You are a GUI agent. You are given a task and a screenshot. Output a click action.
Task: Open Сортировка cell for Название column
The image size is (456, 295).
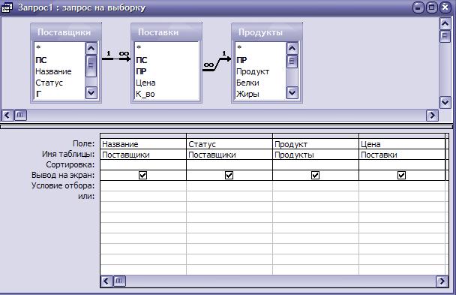tap(143, 165)
